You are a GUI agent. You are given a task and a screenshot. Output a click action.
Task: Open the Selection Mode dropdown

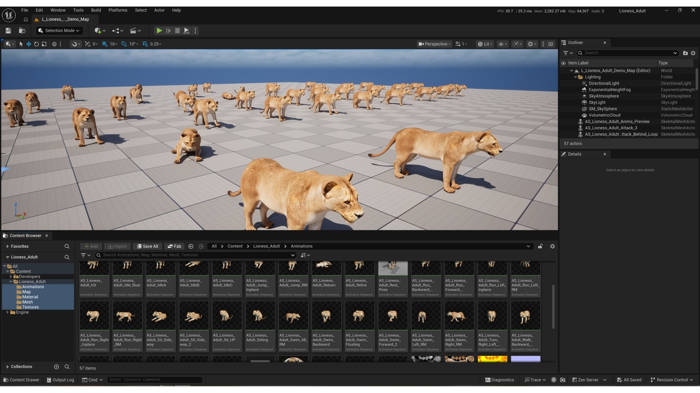[60, 31]
